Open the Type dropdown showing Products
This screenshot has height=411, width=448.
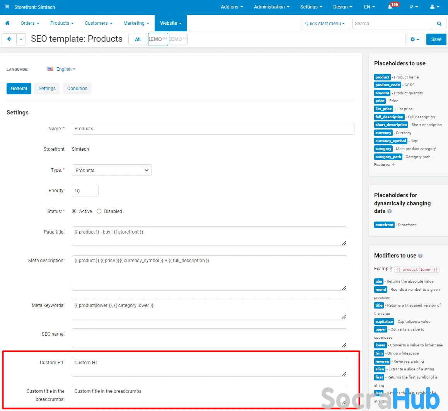[x=111, y=170]
